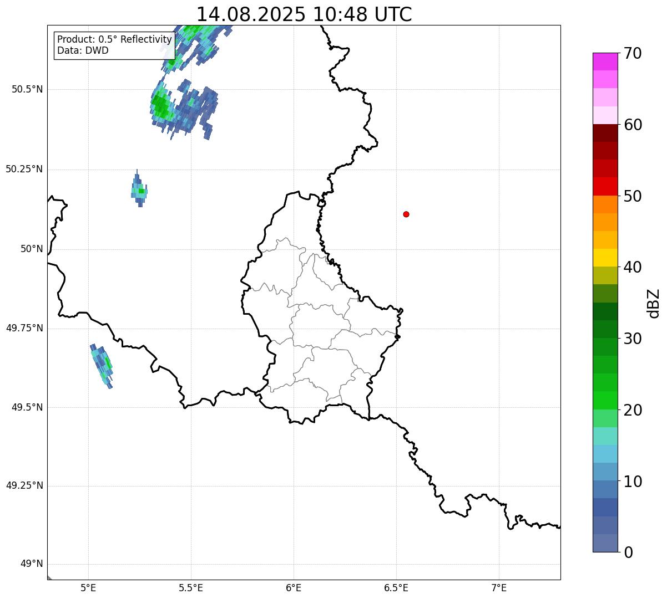Click the small radar echo near 50.2°N 5.25°E

click(x=139, y=189)
